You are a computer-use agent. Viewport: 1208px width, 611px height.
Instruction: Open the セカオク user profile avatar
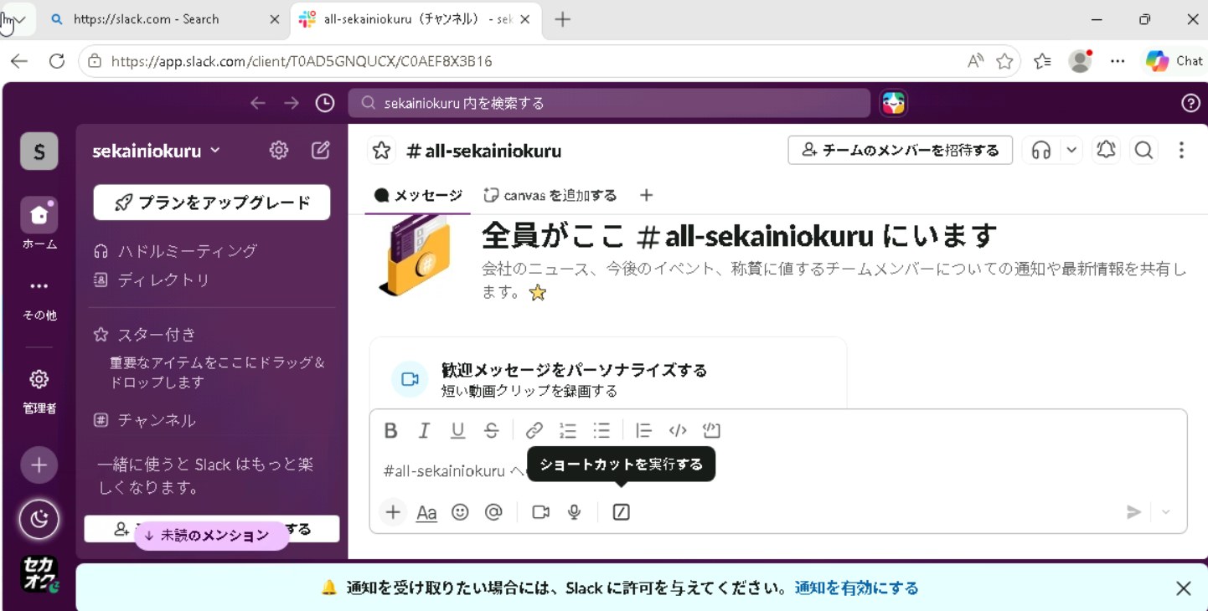click(39, 573)
